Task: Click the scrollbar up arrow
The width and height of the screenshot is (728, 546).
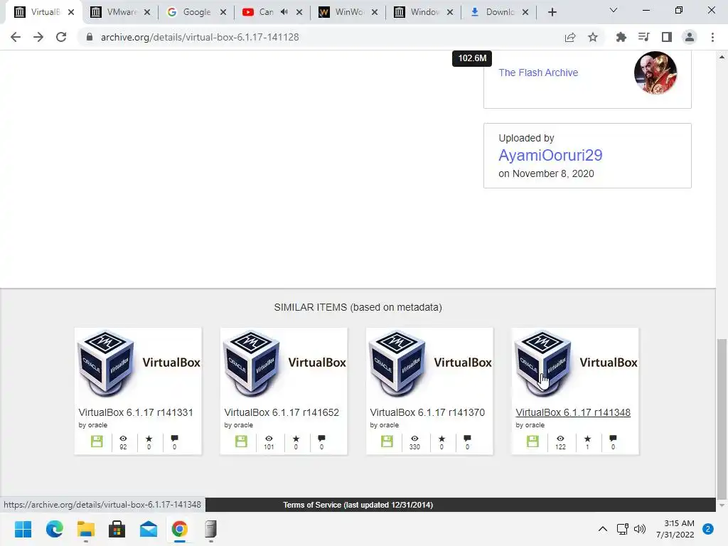Action: [722, 57]
